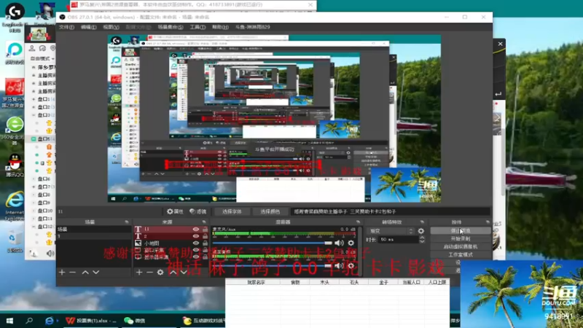
Task: Open the 滤镜 filters for the source
Action: 197,211
